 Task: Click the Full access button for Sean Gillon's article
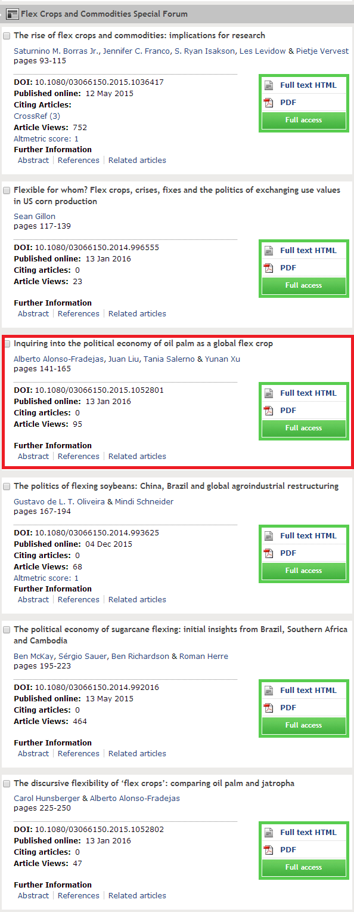point(304,285)
